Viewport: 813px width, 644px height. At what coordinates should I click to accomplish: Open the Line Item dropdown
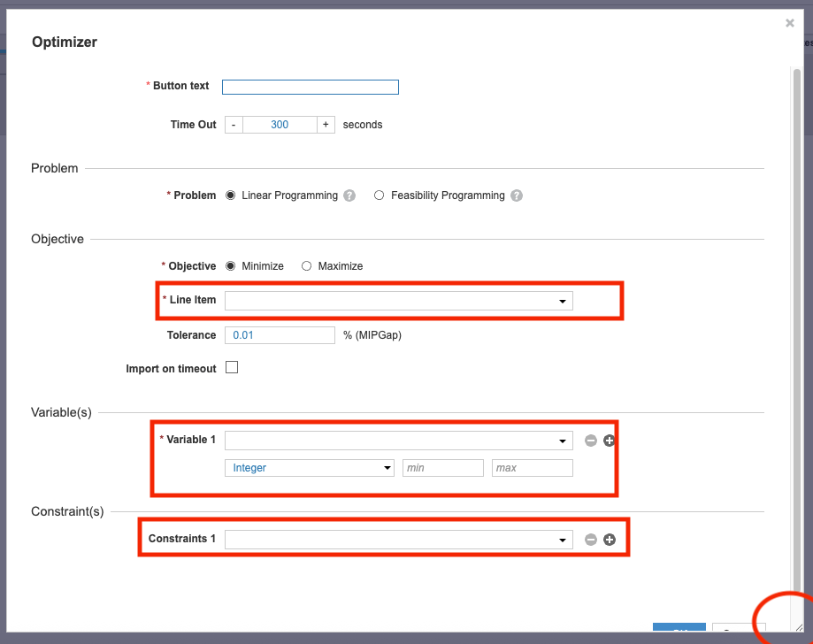point(398,301)
